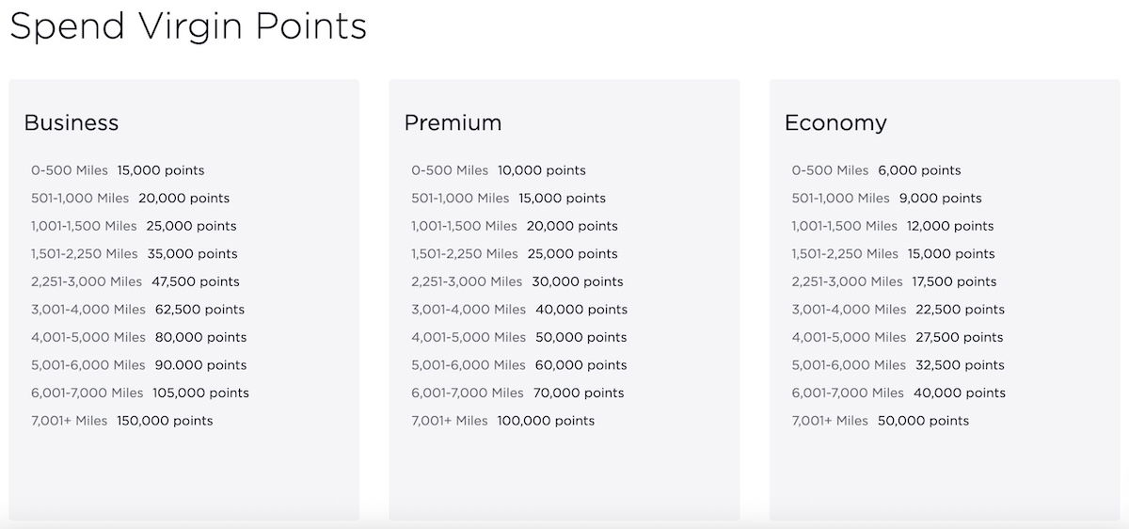Image resolution: width=1129 pixels, height=529 pixels.
Task: Click Economy 1,501-2,250 Miles label
Action: tap(845, 254)
